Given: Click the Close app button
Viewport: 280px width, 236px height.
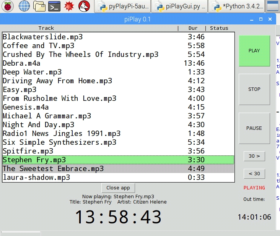Looking at the screenshot, I should (118, 188).
